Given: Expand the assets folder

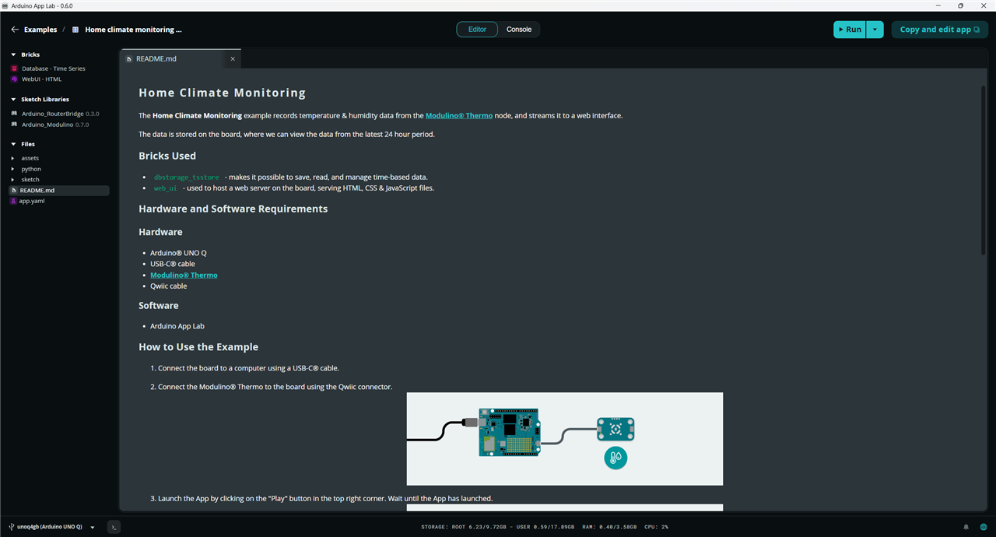Looking at the screenshot, I should (12, 159).
